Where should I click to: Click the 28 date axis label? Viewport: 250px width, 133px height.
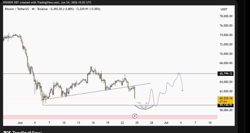[152, 123]
